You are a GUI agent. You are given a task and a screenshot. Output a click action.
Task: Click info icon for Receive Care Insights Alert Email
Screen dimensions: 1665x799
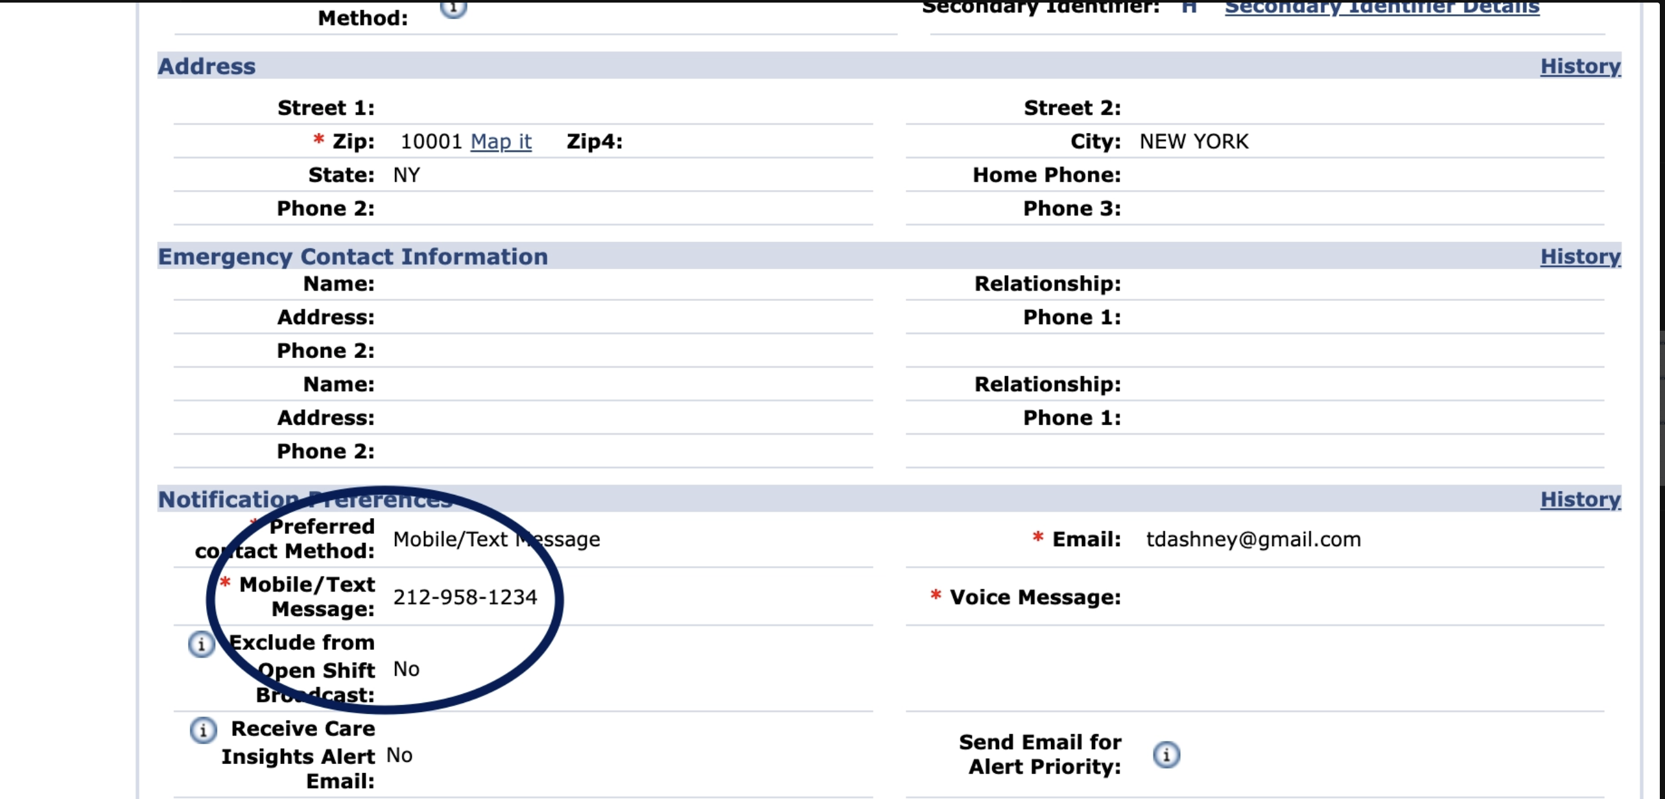pyautogui.click(x=203, y=730)
